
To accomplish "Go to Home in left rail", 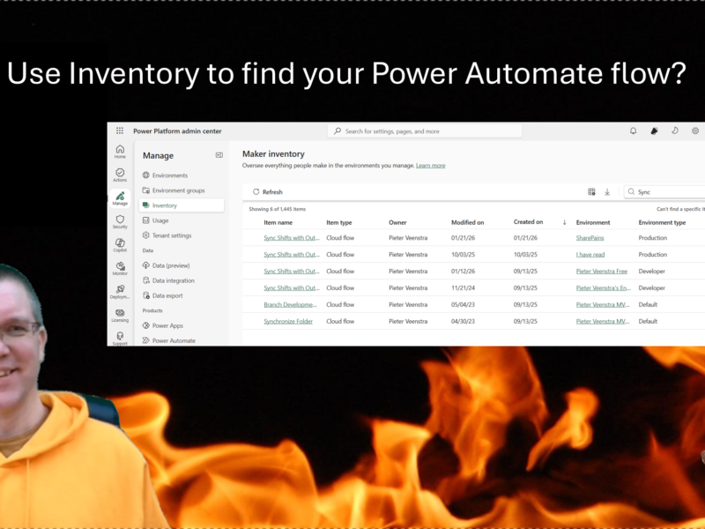I will 120,152.
